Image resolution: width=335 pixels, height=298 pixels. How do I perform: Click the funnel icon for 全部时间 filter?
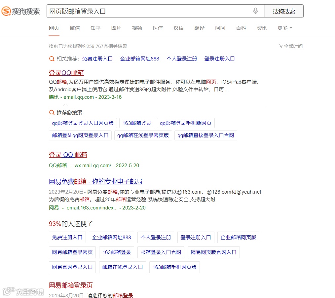tap(281, 46)
